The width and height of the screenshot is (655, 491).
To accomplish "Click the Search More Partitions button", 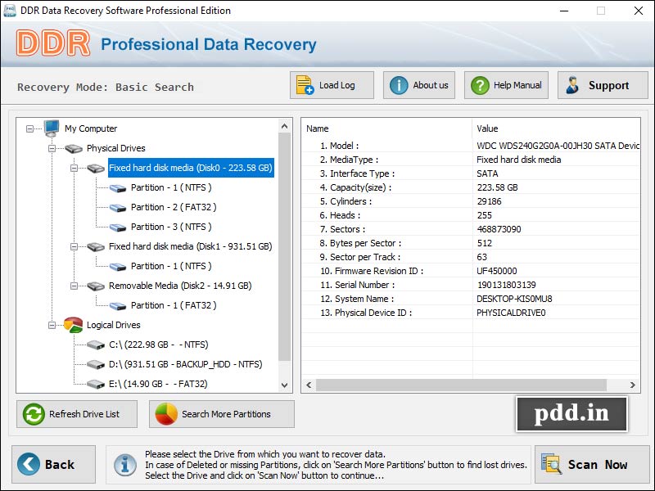I will tap(221, 414).
